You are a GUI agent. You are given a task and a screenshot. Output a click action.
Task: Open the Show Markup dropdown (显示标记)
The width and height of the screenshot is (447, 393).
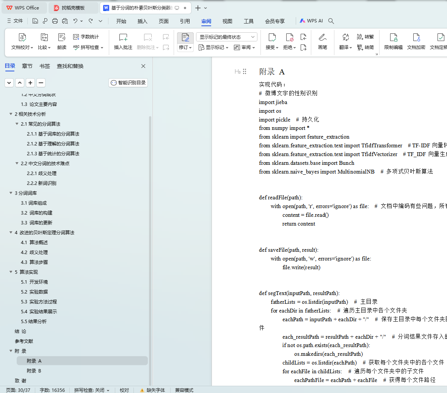click(213, 47)
